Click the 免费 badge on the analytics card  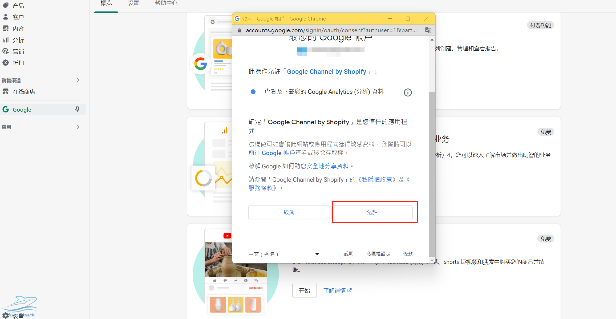pyautogui.click(x=545, y=132)
